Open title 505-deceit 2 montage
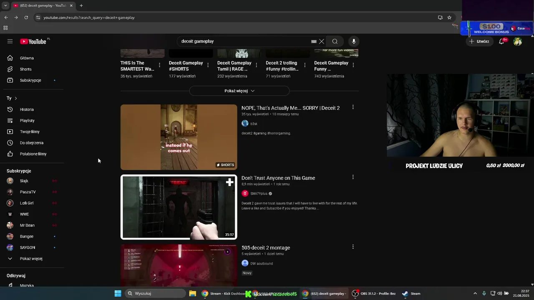 pos(266,247)
